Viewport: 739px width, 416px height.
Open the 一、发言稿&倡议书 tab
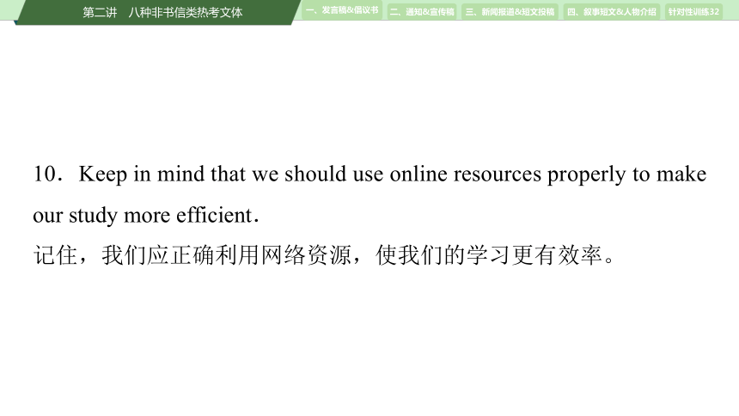click(342, 10)
